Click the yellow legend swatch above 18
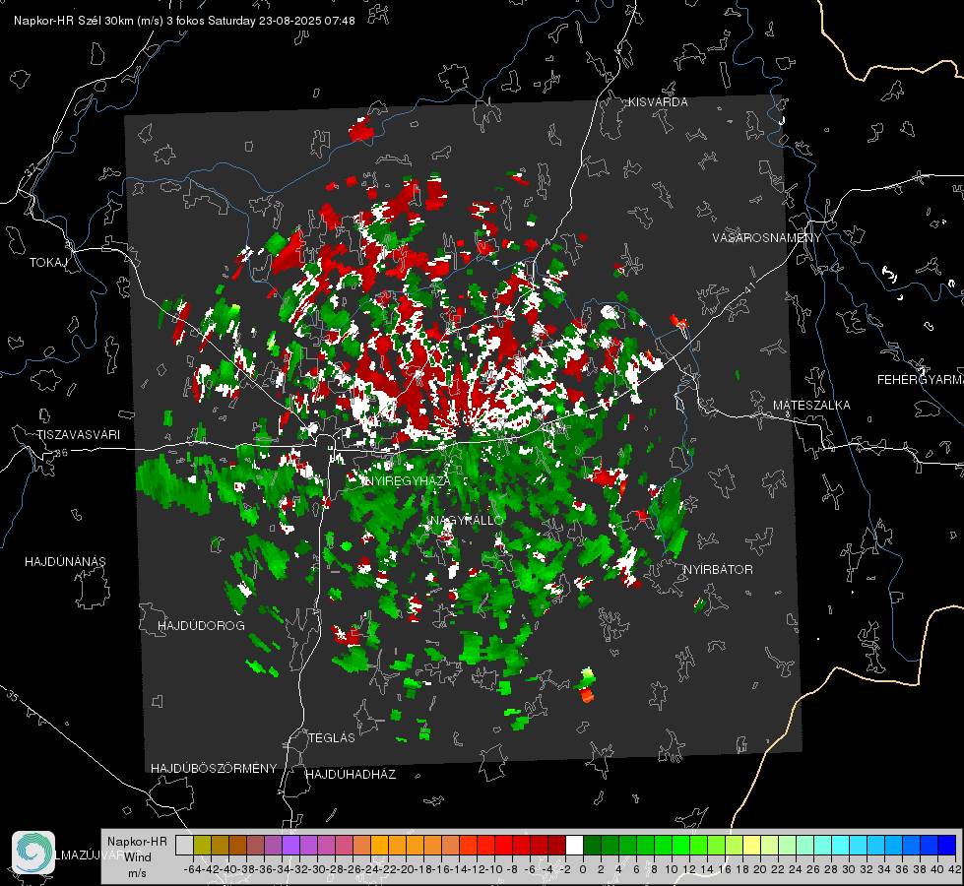The image size is (964, 886). [751, 845]
